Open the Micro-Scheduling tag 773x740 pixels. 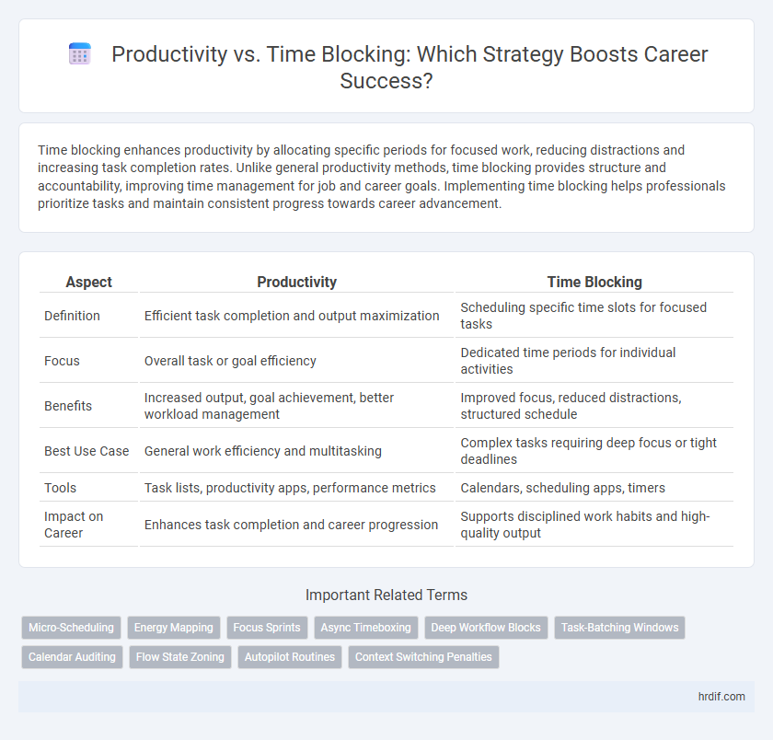pyautogui.click(x=71, y=627)
